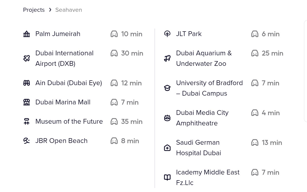The height and width of the screenshot is (192, 307).
Task: Click the Dubai Media City Amphitheatre icon
Action: pyautogui.click(x=167, y=118)
